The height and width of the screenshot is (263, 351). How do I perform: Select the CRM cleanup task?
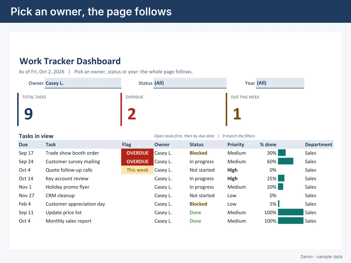(x=60, y=195)
